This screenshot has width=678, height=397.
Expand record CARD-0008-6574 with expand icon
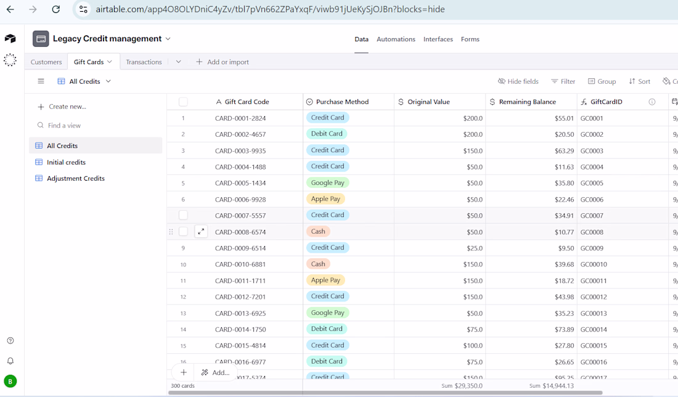click(201, 232)
